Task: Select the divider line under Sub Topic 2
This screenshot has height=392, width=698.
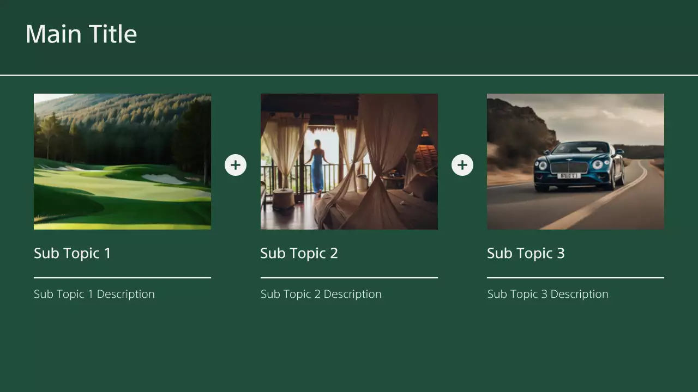Action: tap(349, 278)
